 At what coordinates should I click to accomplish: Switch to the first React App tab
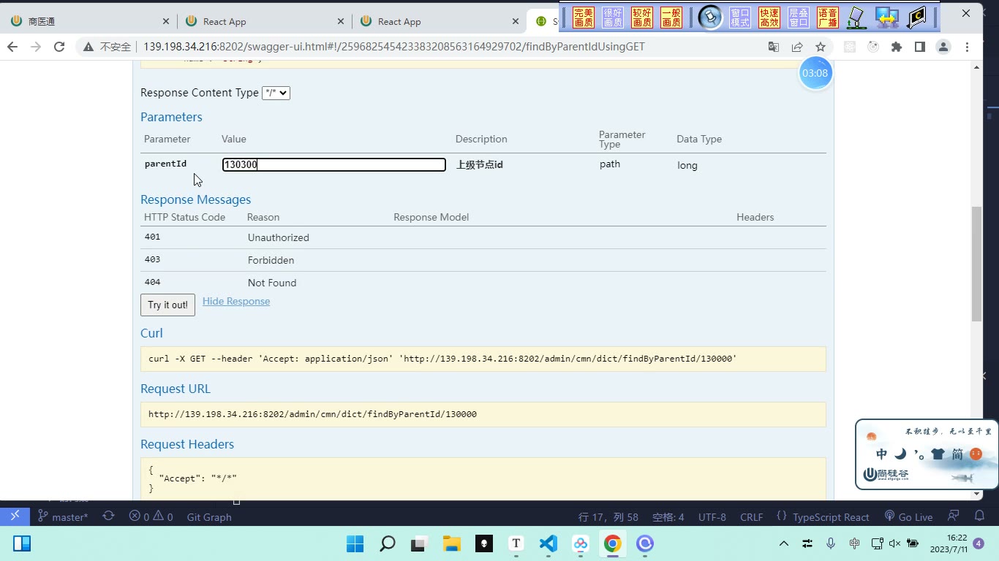[263, 21]
